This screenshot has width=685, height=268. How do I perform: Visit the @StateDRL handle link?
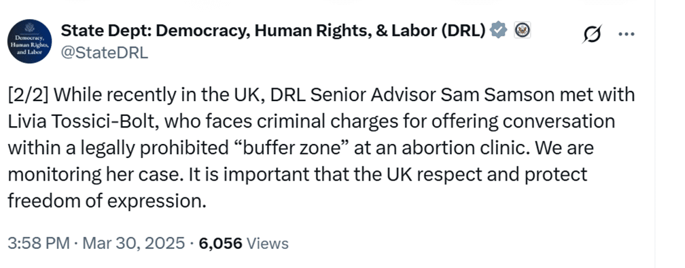pos(104,53)
